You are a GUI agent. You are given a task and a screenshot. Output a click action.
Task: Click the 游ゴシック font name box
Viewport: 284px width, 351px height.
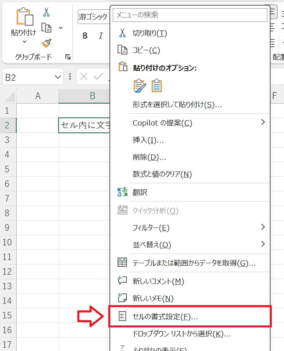94,17
